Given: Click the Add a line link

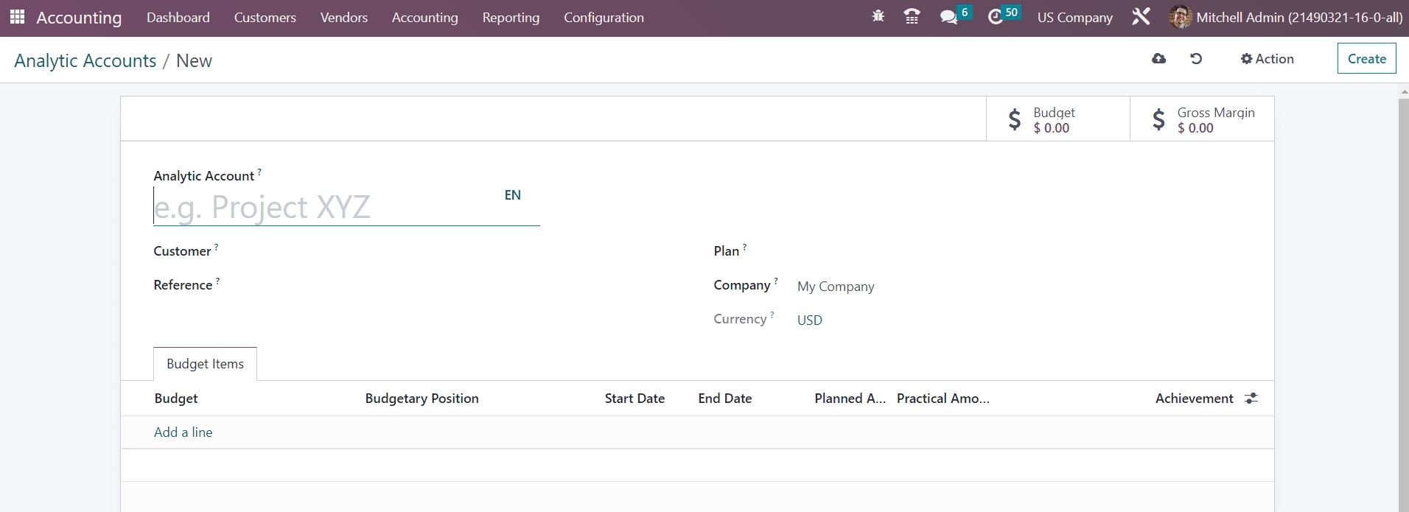Looking at the screenshot, I should (x=183, y=432).
